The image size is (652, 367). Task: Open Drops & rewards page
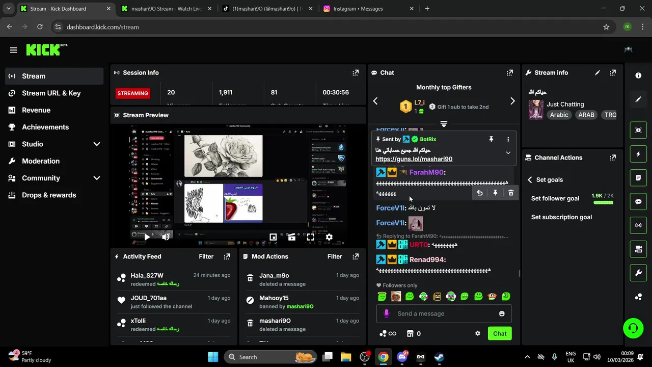[55, 195]
